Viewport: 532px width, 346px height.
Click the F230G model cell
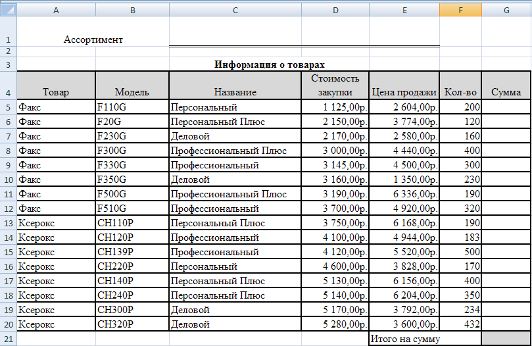pyautogui.click(x=132, y=136)
